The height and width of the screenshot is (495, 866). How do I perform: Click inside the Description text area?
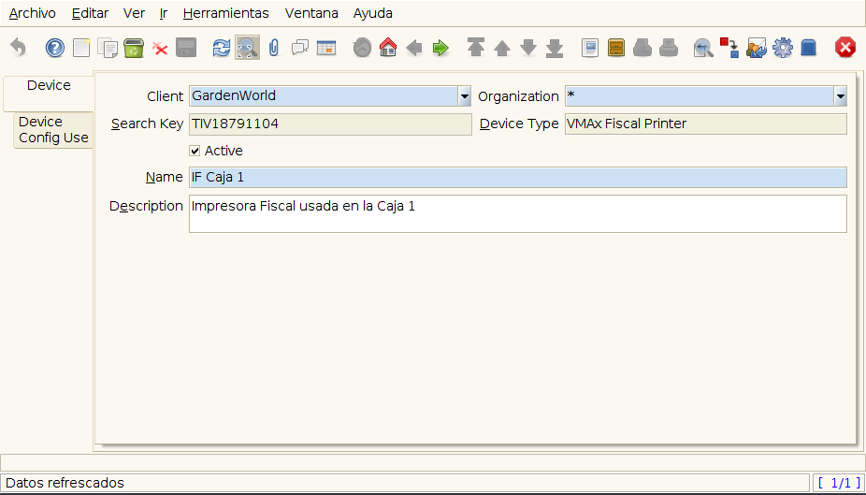(x=517, y=213)
